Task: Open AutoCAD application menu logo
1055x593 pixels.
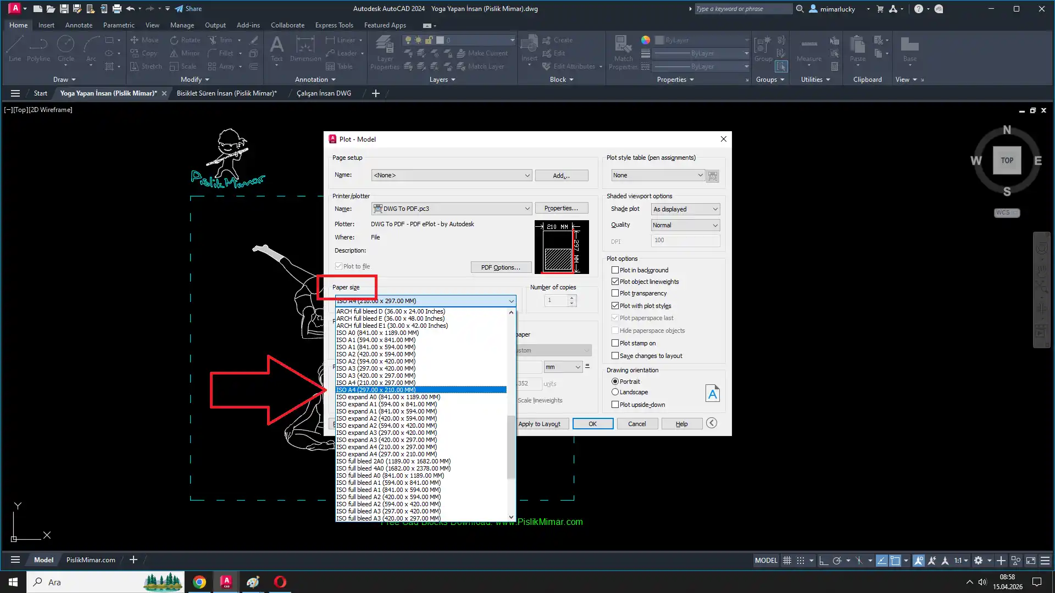Action: [x=15, y=8]
